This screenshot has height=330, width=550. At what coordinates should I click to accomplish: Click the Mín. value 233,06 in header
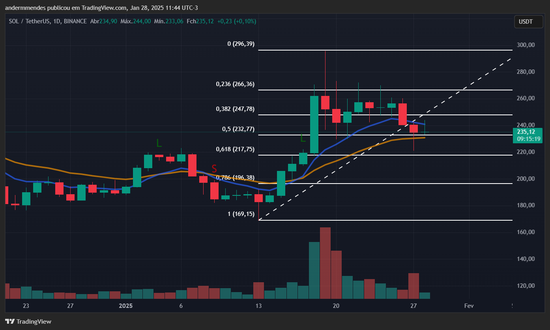174,21
